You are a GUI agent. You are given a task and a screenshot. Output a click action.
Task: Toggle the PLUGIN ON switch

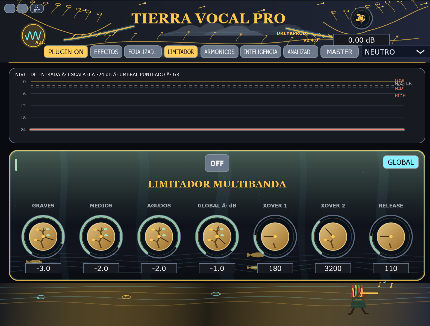[x=66, y=52]
